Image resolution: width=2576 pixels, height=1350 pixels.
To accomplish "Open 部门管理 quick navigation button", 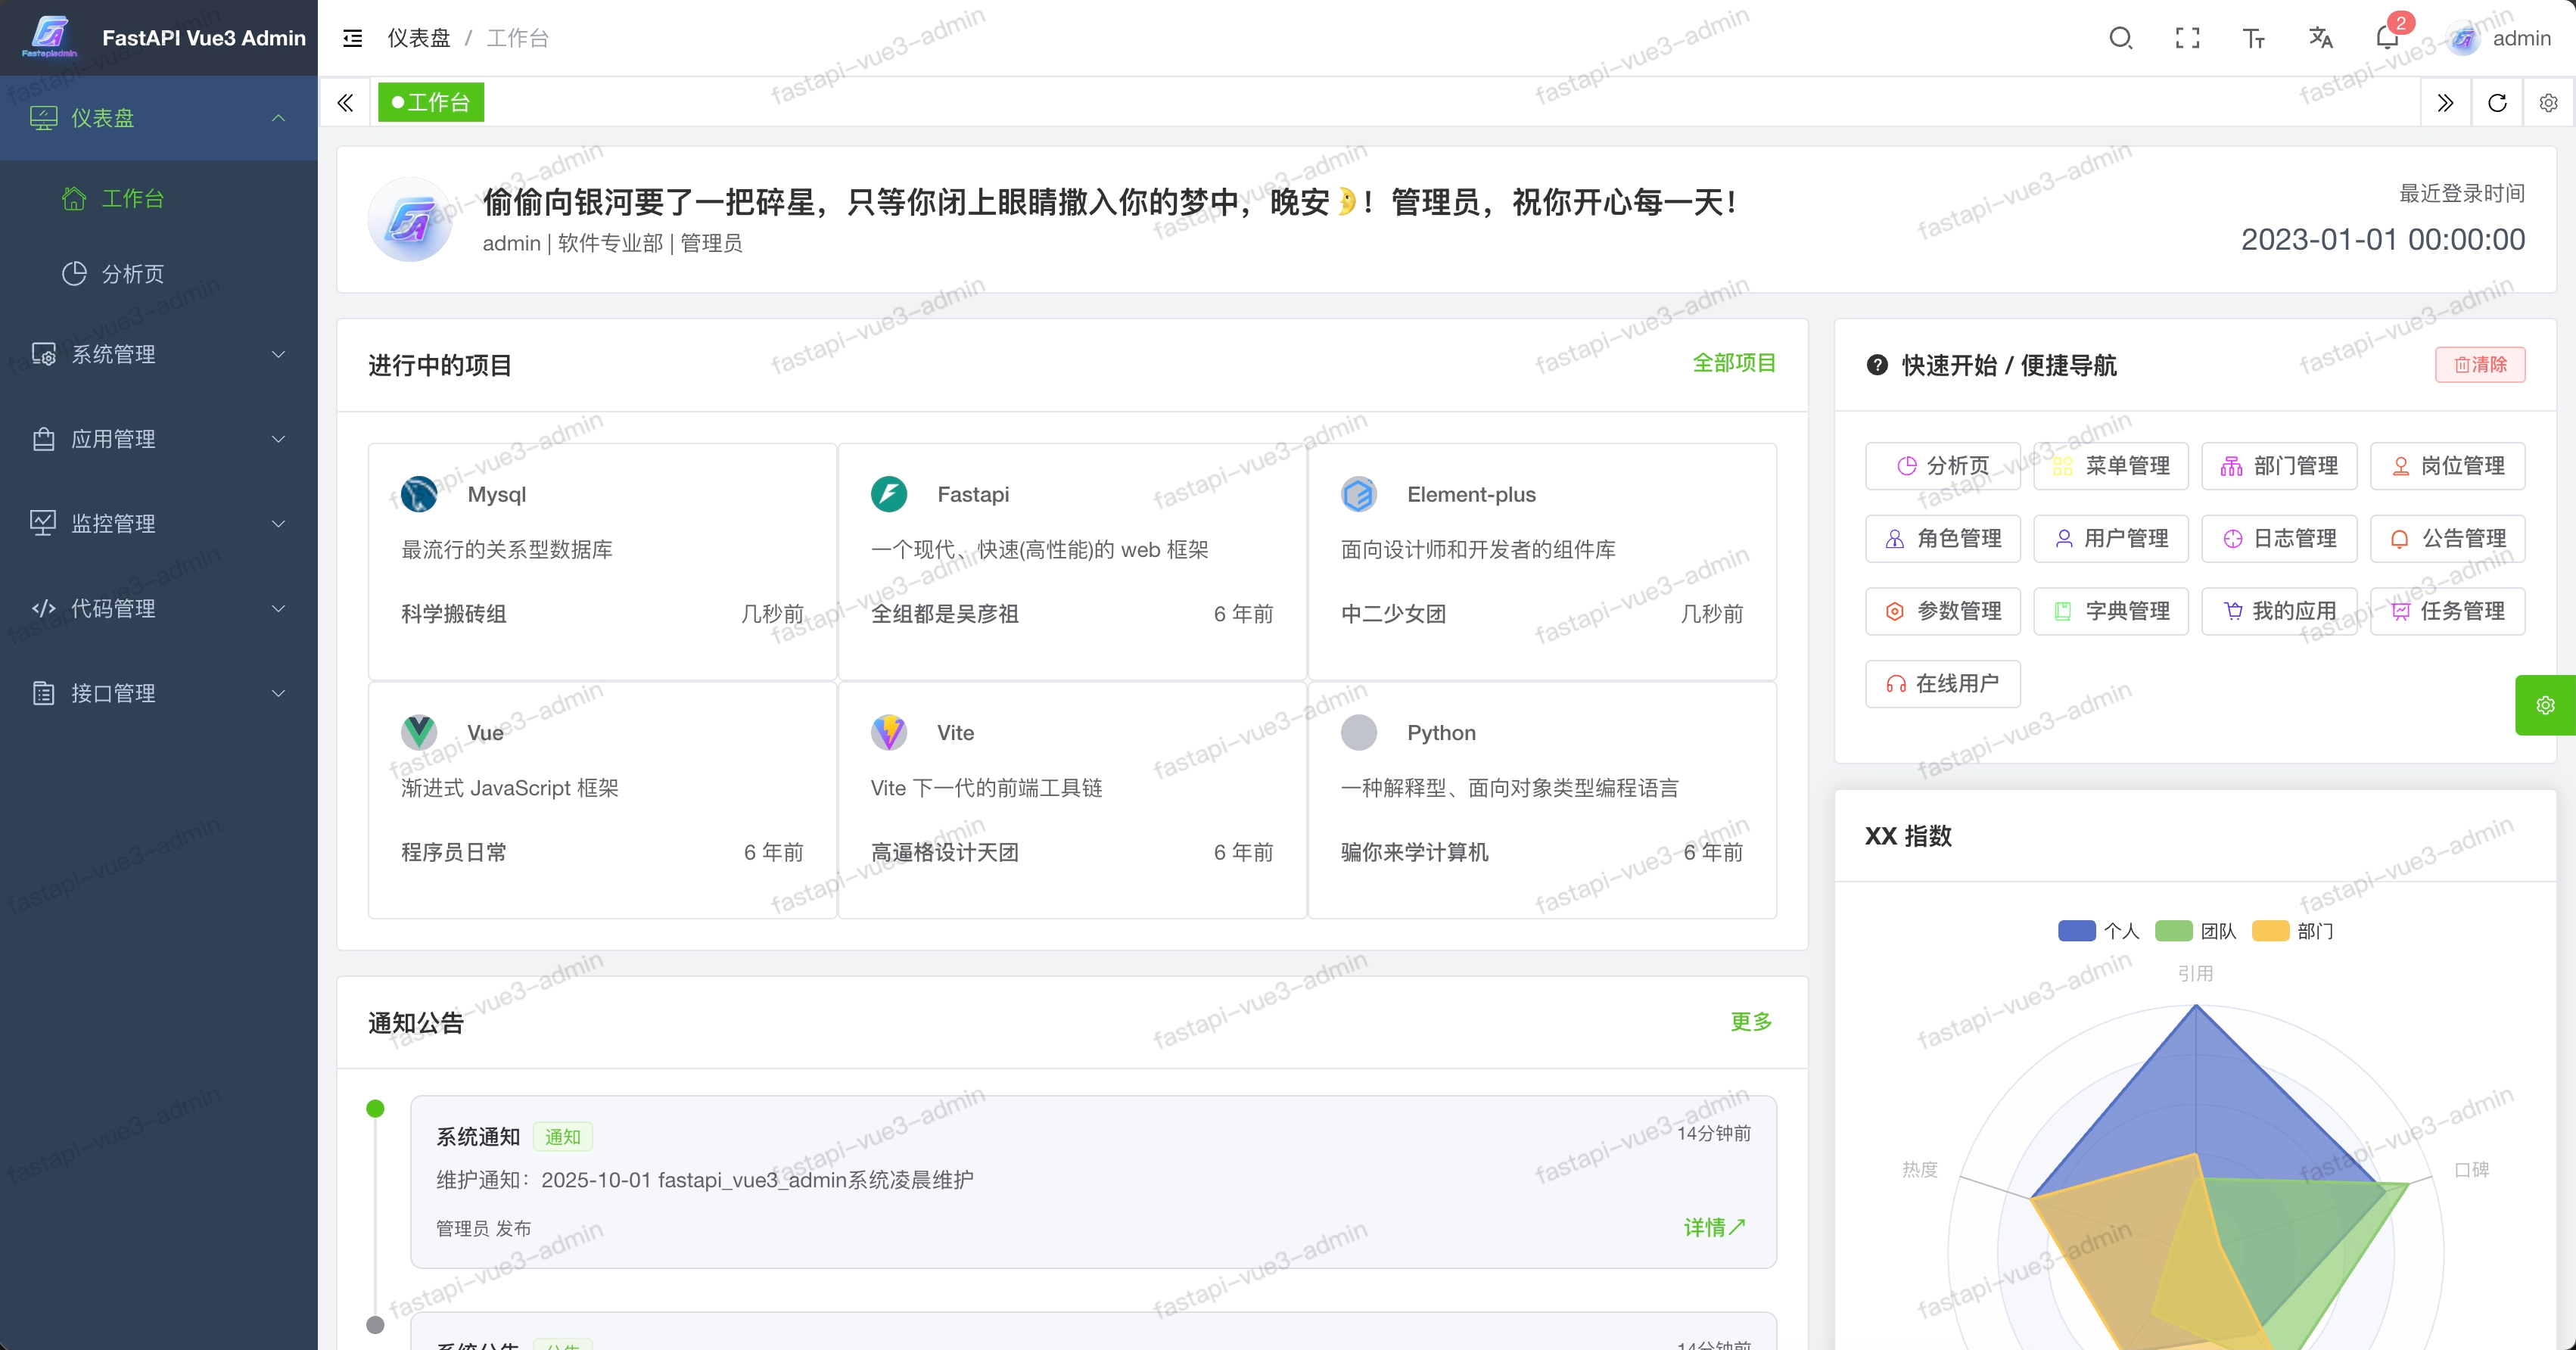I will [x=2279, y=466].
